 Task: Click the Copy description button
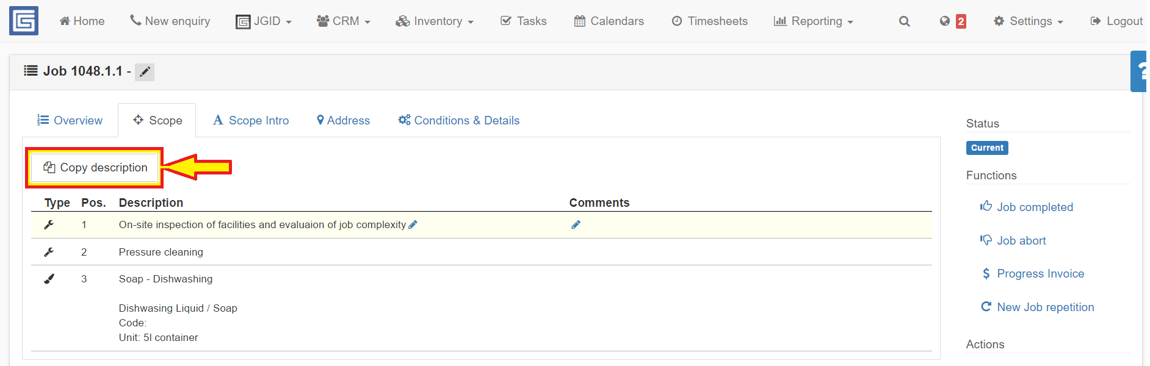coord(95,167)
